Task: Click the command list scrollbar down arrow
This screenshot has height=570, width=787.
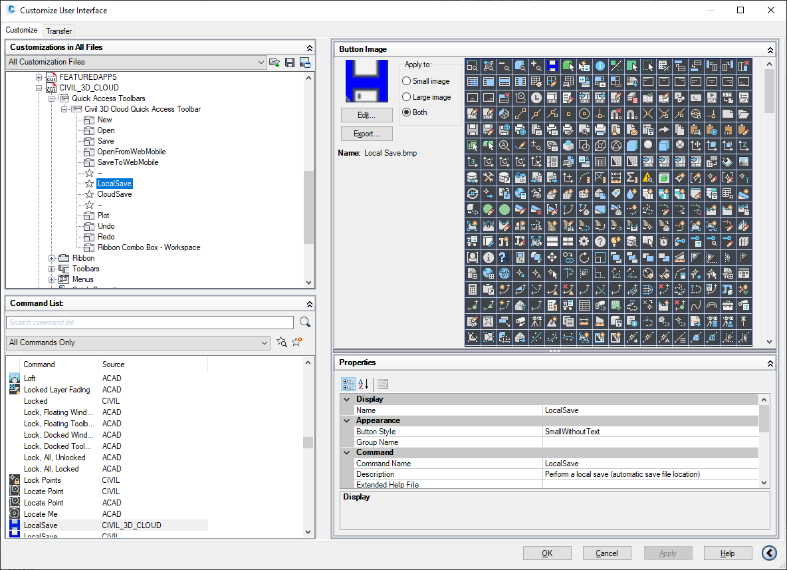Action: (308, 532)
